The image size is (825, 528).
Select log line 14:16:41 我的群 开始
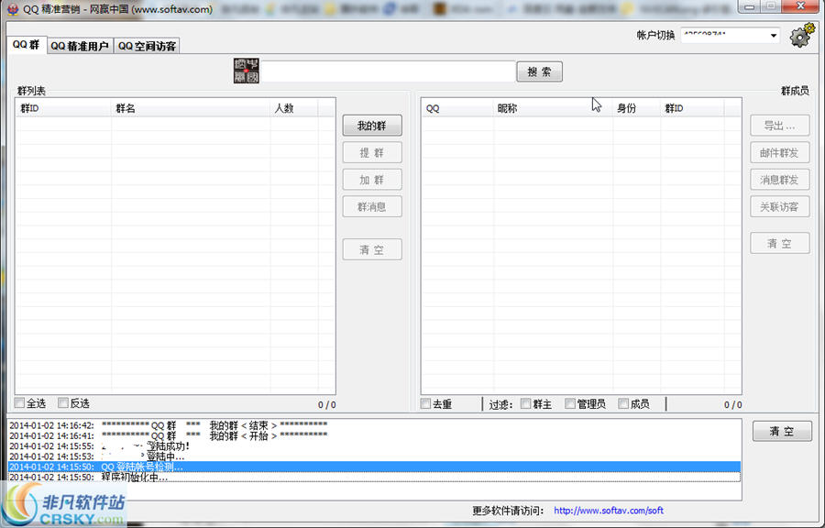[374, 435]
